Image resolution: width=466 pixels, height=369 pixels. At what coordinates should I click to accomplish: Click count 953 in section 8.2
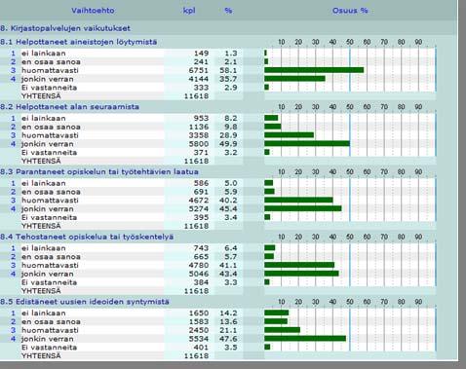click(201, 118)
